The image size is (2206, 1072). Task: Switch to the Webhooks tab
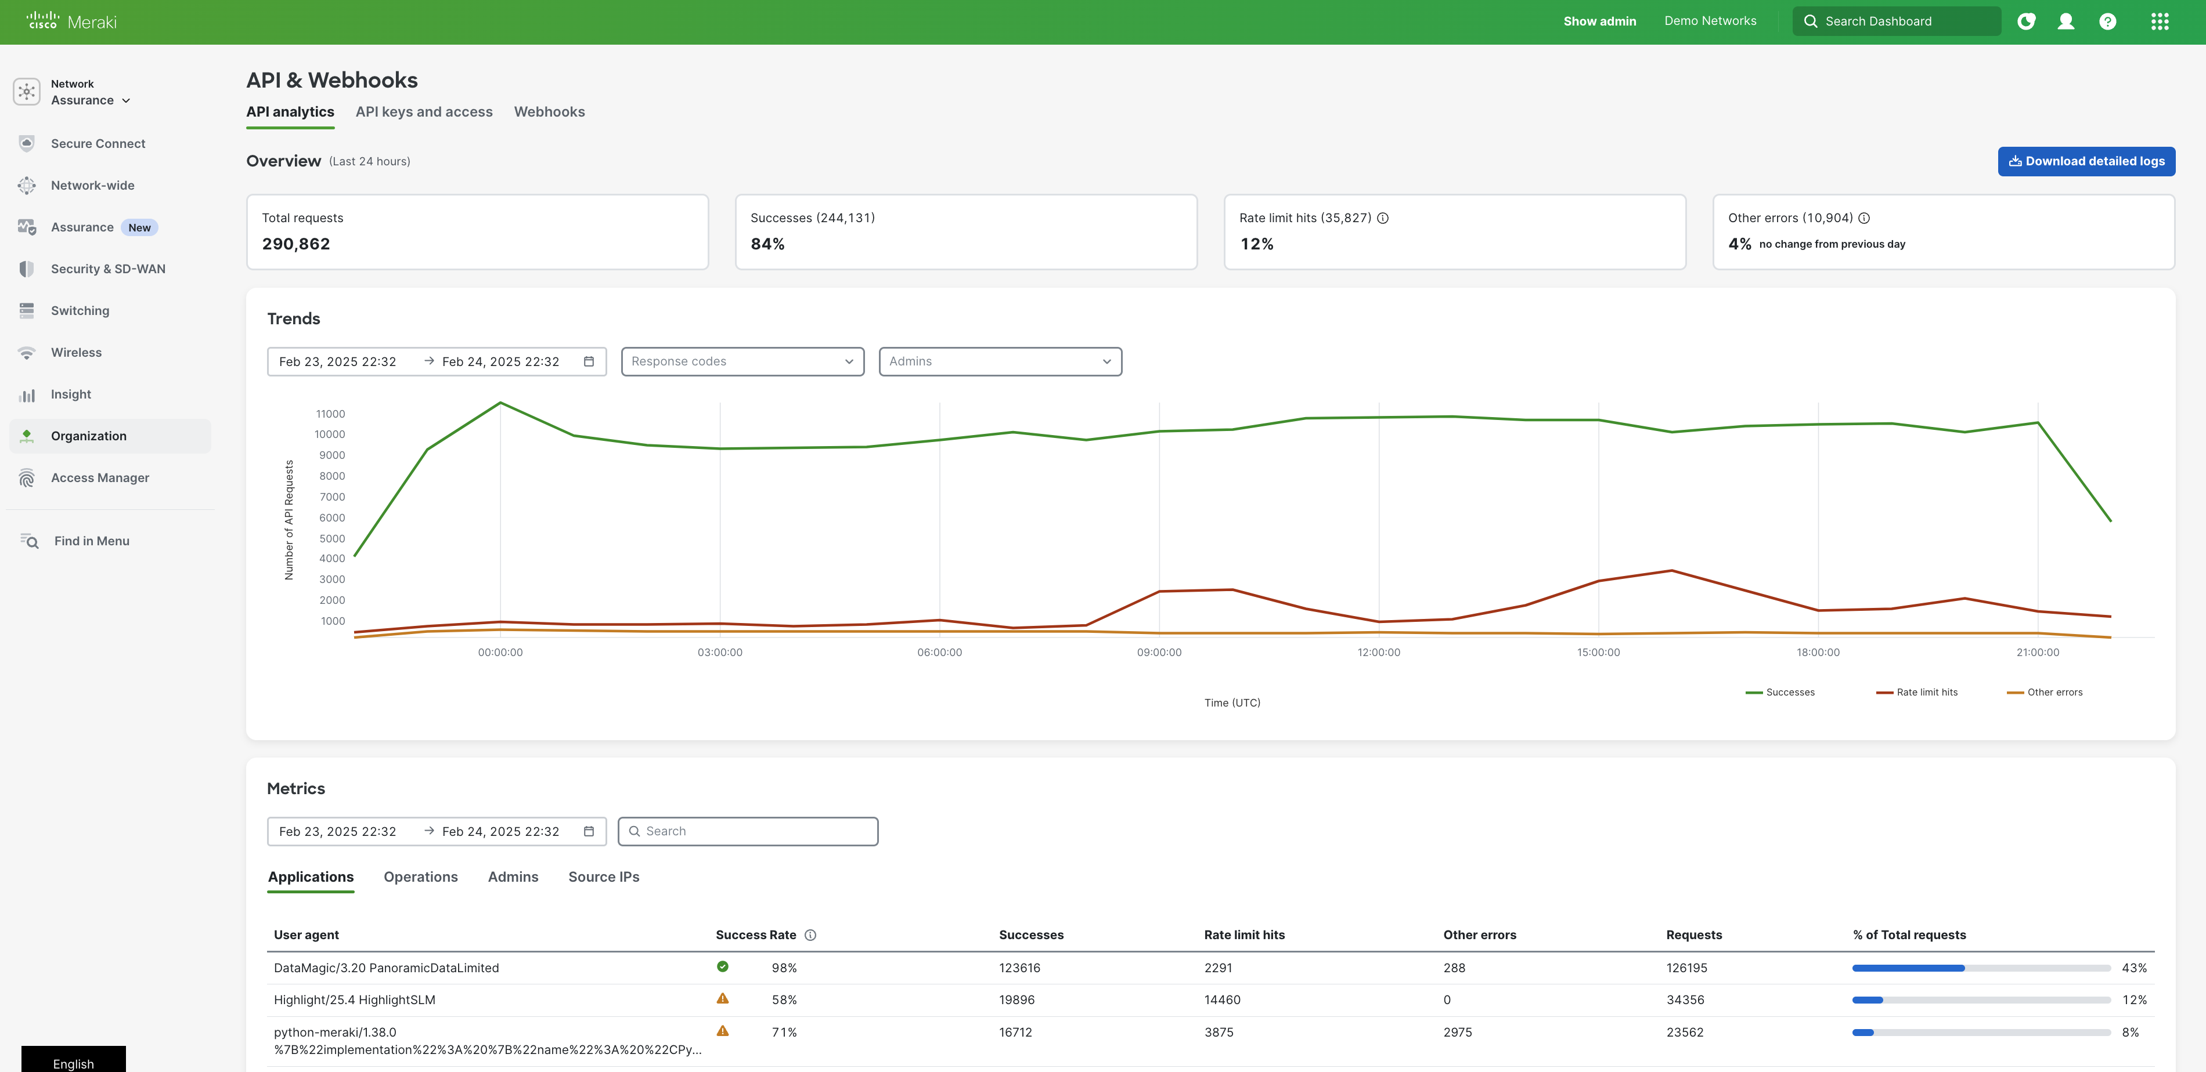pyautogui.click(x=549, y=111)
